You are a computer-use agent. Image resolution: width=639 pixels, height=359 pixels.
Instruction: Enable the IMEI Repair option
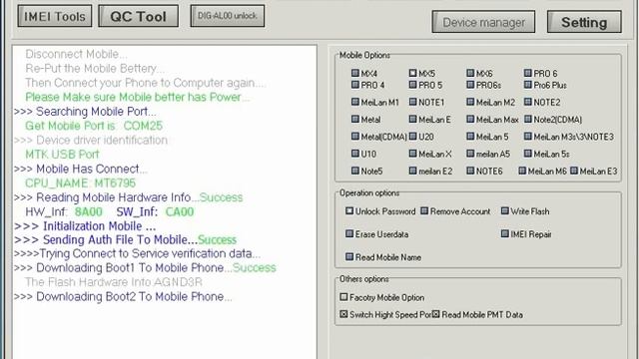(504, 233)
